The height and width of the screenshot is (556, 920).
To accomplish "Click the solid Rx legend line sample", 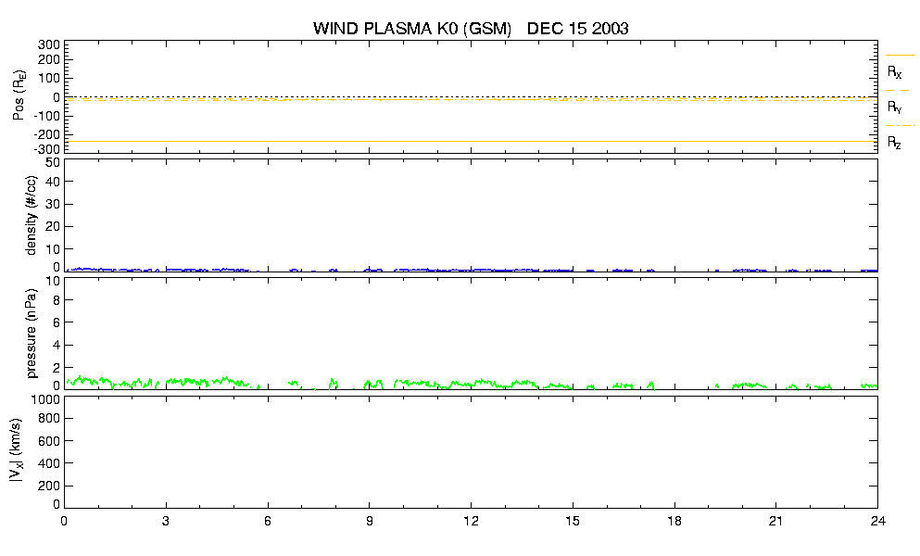I will click(900, 56).
